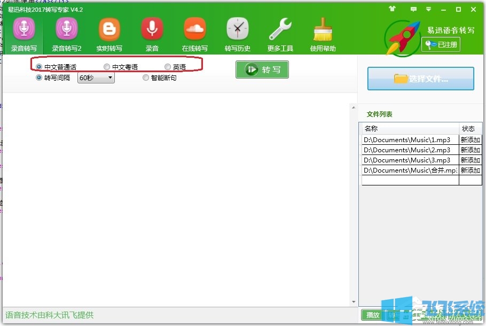View 转写历史 transcription history

click(x=237, y=33)
